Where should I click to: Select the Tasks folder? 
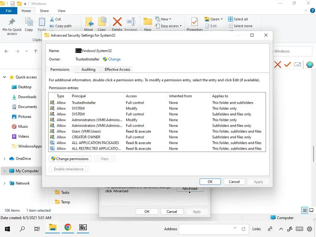[62, 193]
